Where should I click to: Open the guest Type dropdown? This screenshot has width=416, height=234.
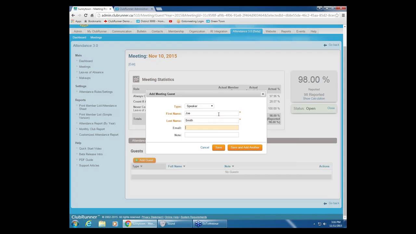199,106
